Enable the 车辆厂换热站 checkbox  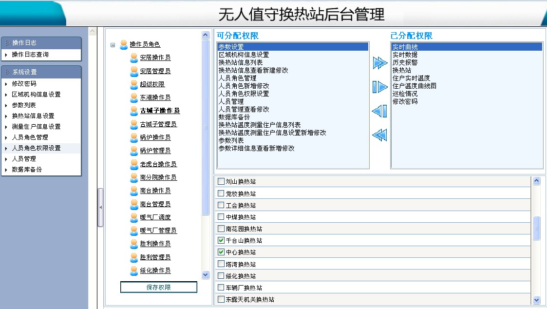pyautogui.click(x=221, y=288)
